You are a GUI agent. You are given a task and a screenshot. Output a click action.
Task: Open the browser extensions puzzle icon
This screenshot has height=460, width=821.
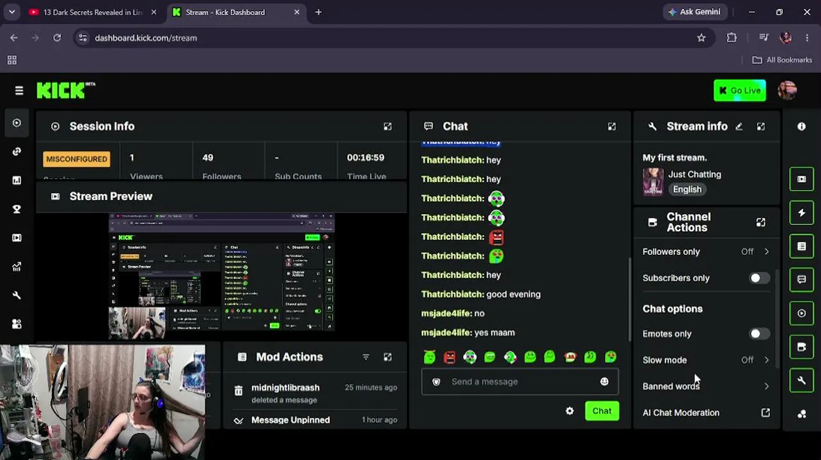tap(732, 38)
